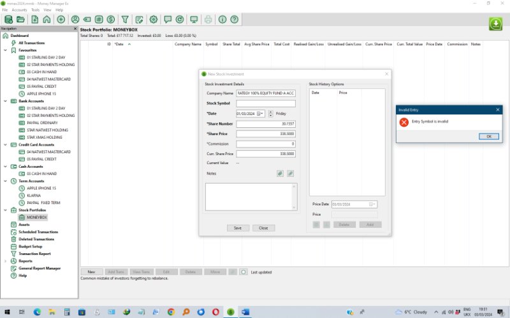
Task: Dismiss Invalid Entry dialog with its X
Action: coord(498,109)
